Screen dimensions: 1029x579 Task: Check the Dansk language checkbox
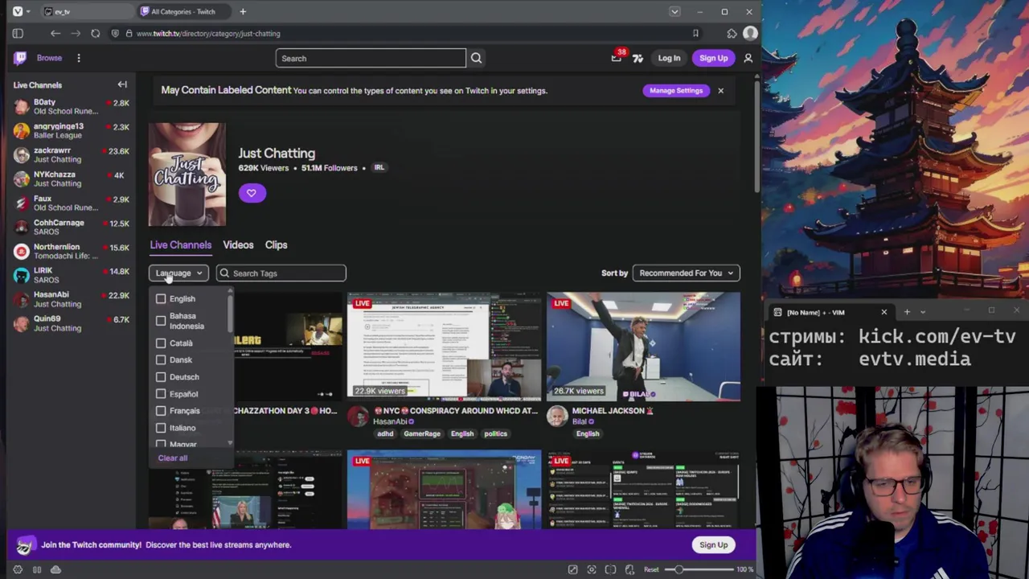[161, 360]
